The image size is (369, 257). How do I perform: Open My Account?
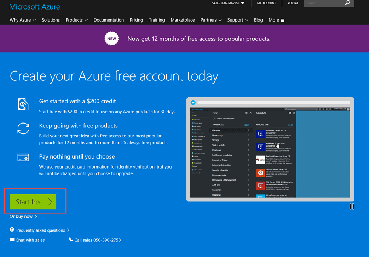[266, 3]
